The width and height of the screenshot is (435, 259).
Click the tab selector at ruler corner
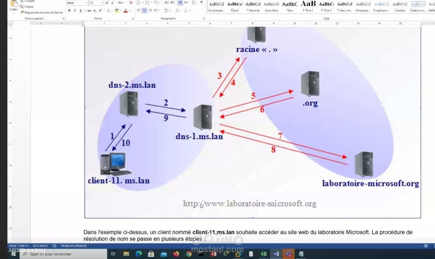click(x=10, y=24)
